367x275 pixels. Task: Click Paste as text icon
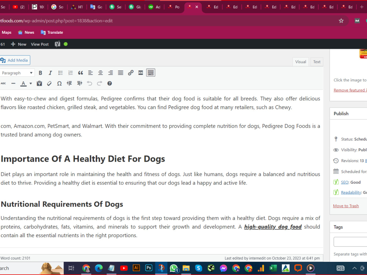click(x=39, y=84)
